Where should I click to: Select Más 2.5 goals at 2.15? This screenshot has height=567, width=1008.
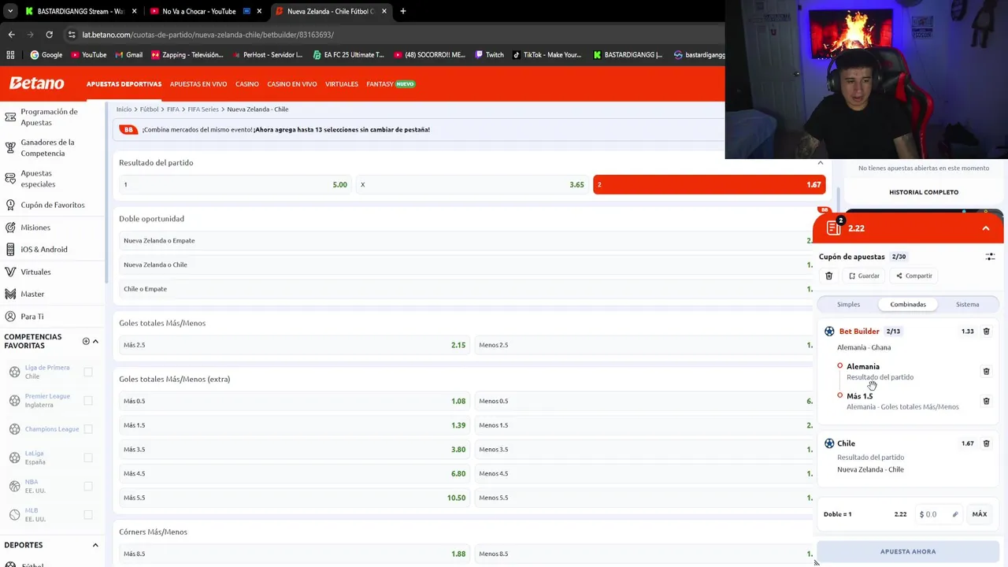click(295, 345)
